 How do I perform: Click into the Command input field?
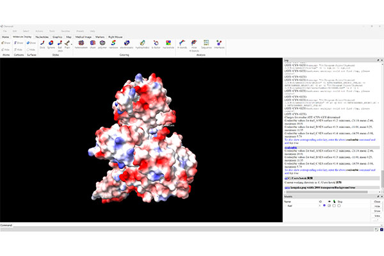pos(192,225)
